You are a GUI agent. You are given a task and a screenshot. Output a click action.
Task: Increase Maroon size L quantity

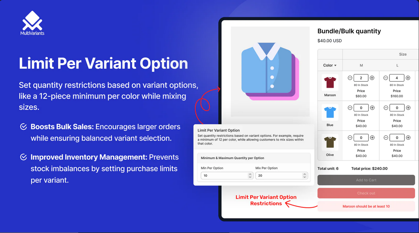click(408, 78)
